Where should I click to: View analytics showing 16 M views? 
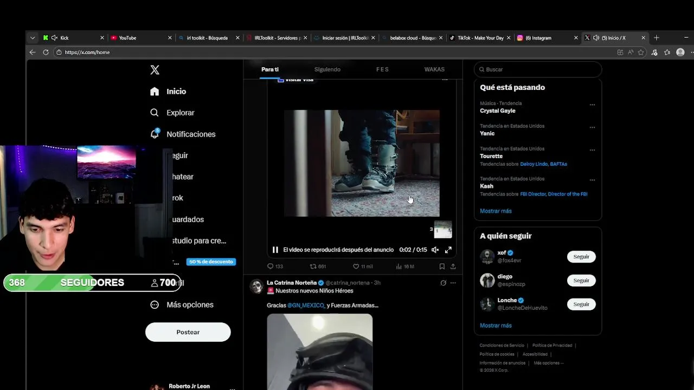click(405, 266)
